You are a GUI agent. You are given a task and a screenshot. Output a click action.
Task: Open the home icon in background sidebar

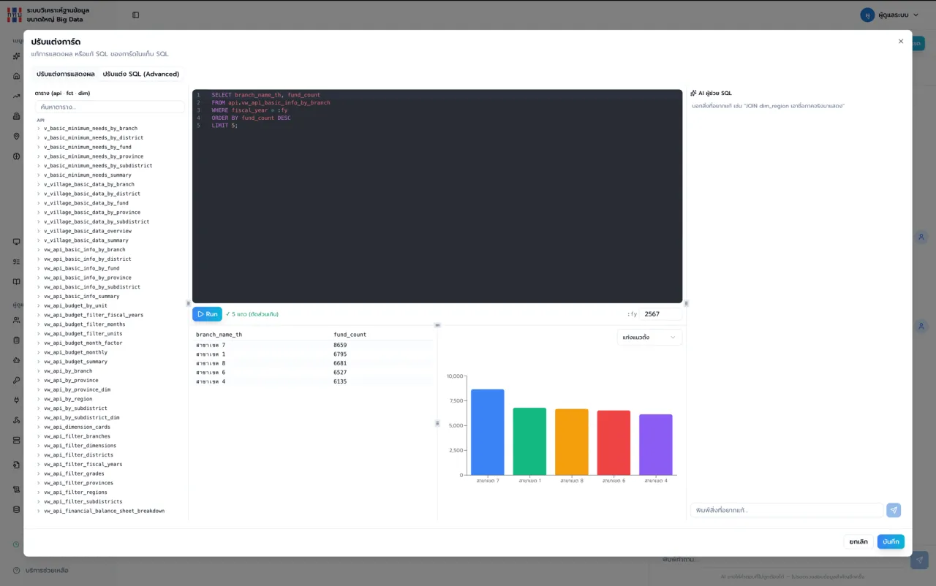(x=17, y=76)
